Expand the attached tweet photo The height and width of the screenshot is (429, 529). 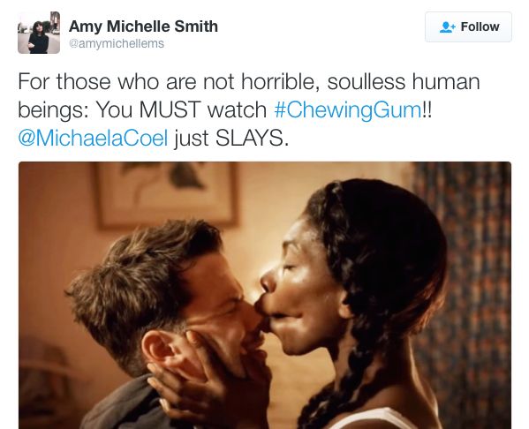pos(265,296)
